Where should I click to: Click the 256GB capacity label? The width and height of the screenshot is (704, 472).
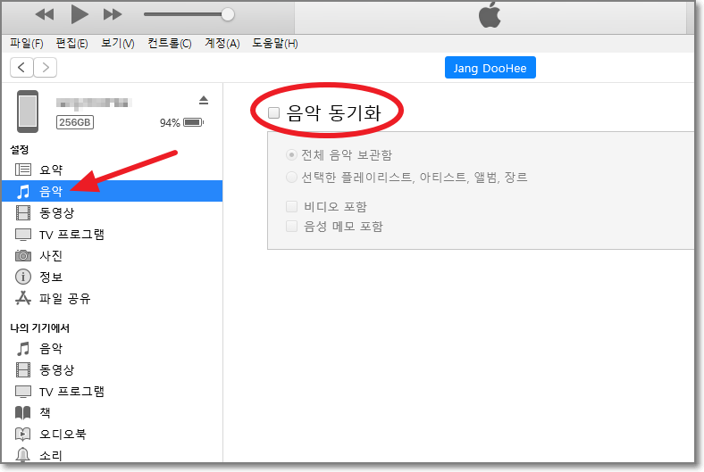pos(75,122)
